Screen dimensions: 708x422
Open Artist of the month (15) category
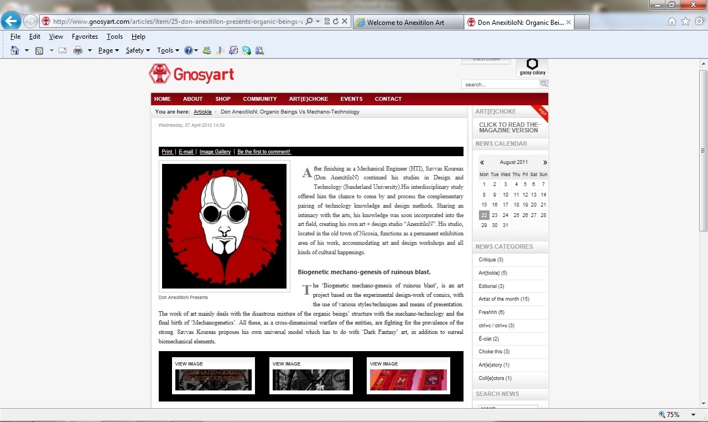tap(504, 299)
